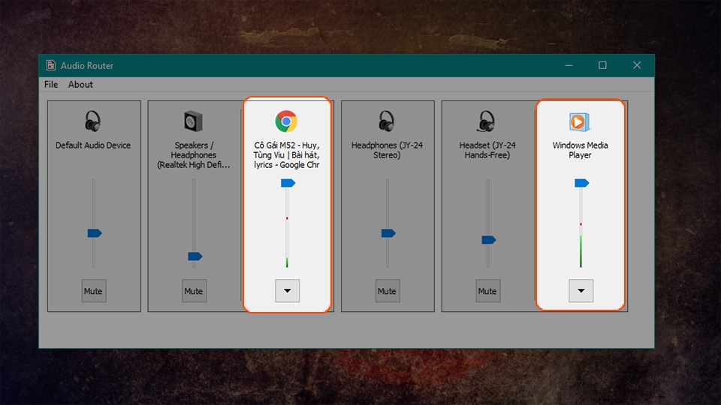Click the "Speakers / Headphones (Realtek High Defi..." label

(194, 154)
